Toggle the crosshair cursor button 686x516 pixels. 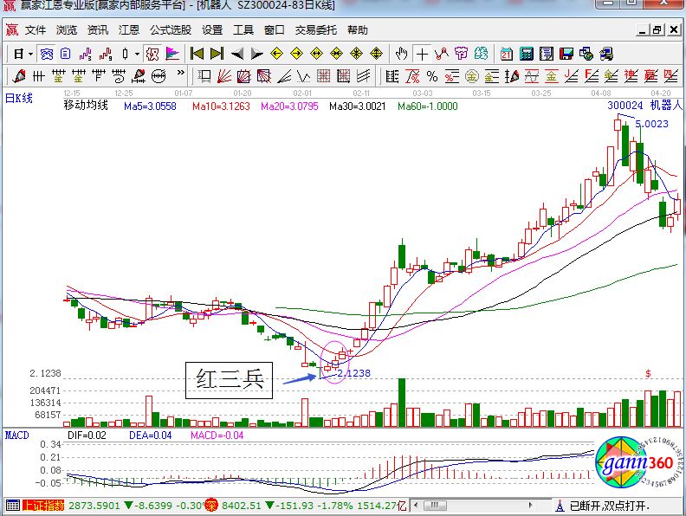(x=422, y=54)
